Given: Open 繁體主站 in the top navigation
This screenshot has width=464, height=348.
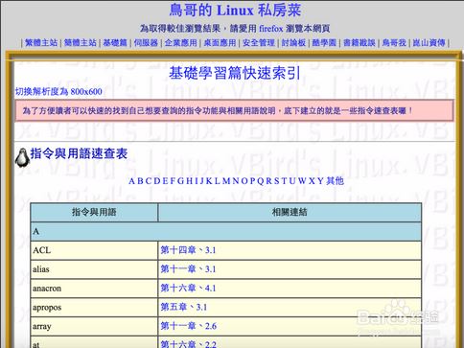Looking at the screenshot, I should click(x=41, y=42).
